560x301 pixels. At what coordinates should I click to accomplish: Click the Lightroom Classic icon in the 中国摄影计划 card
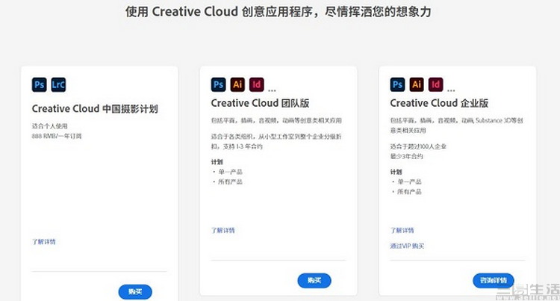(x=58, y=84)
